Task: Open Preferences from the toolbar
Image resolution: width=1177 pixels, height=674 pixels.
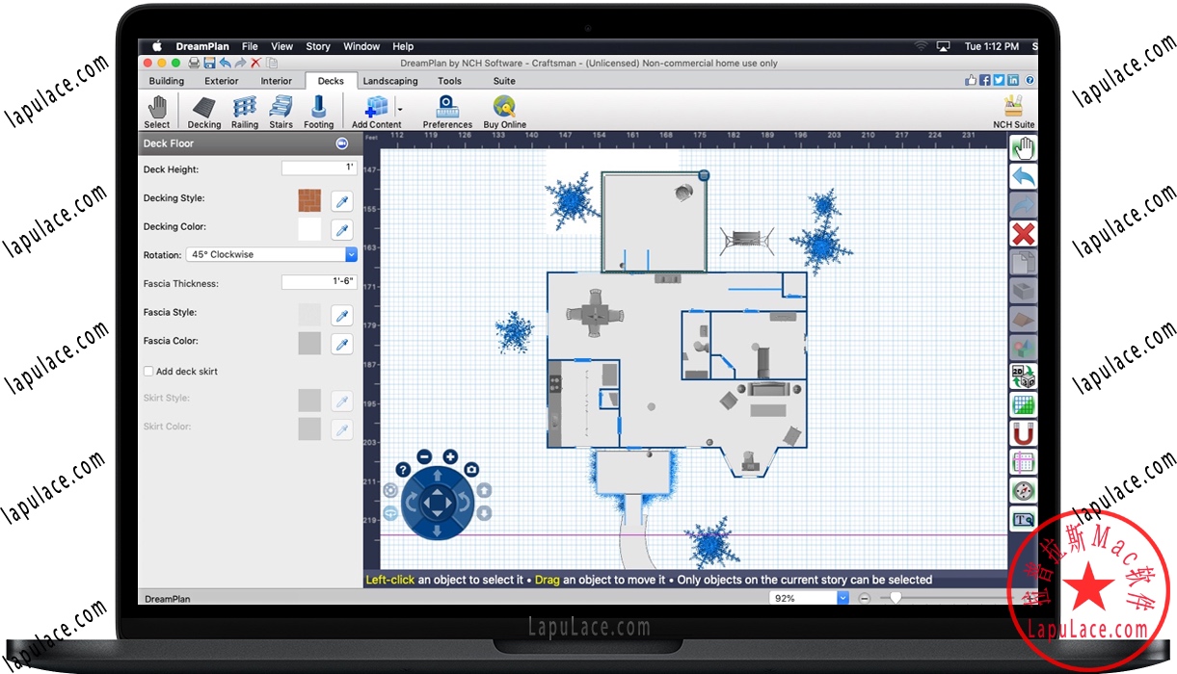Action: [x=447, y=112]
